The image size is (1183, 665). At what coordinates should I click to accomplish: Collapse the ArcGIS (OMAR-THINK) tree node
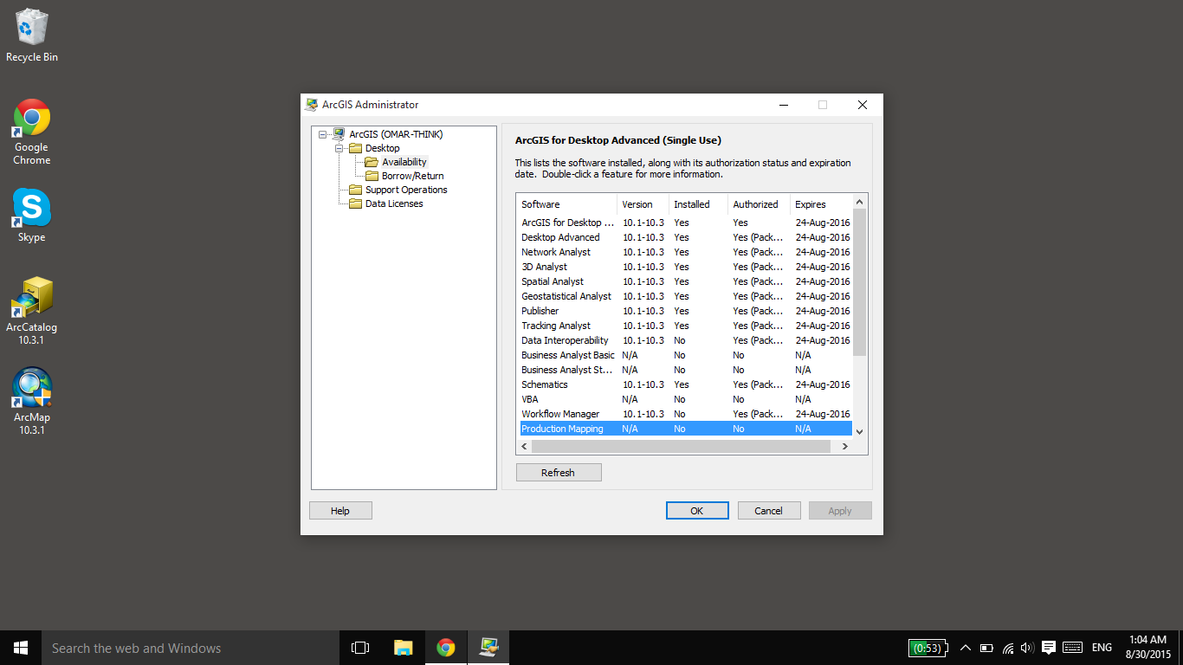pyautogui.click(x=323, y=134)
